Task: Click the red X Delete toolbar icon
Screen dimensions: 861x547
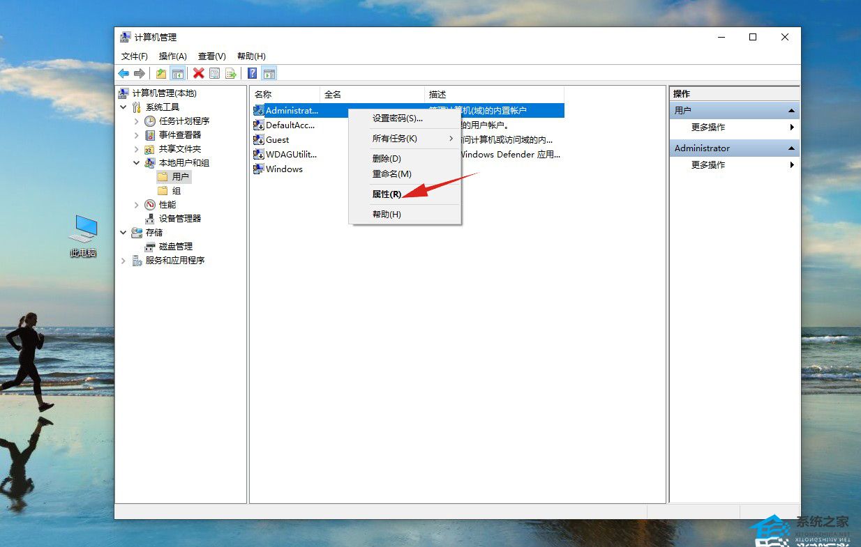Action: click(x=199, y=73)
